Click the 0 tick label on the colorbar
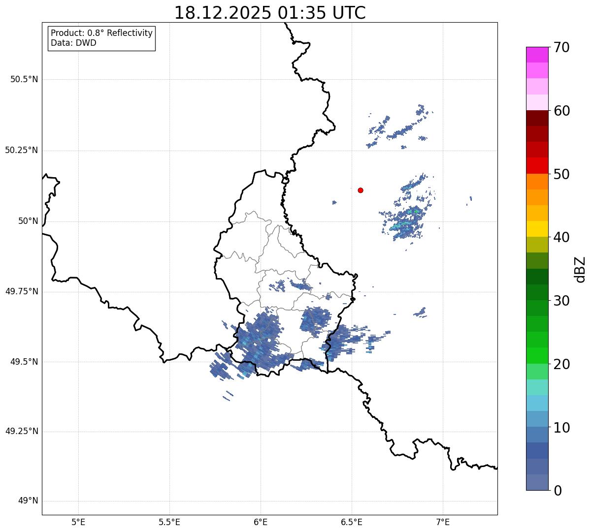592x532 pixels. (557, 491)
